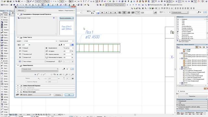
Task: Set center alignment in the info box toolbar
Action: pyautogui.click(x=124, y=13)
